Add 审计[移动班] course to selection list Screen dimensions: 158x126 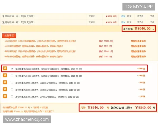(x=138, y=51)
